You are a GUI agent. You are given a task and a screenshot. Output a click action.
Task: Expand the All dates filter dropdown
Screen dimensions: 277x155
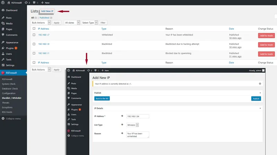coord(72,22)
